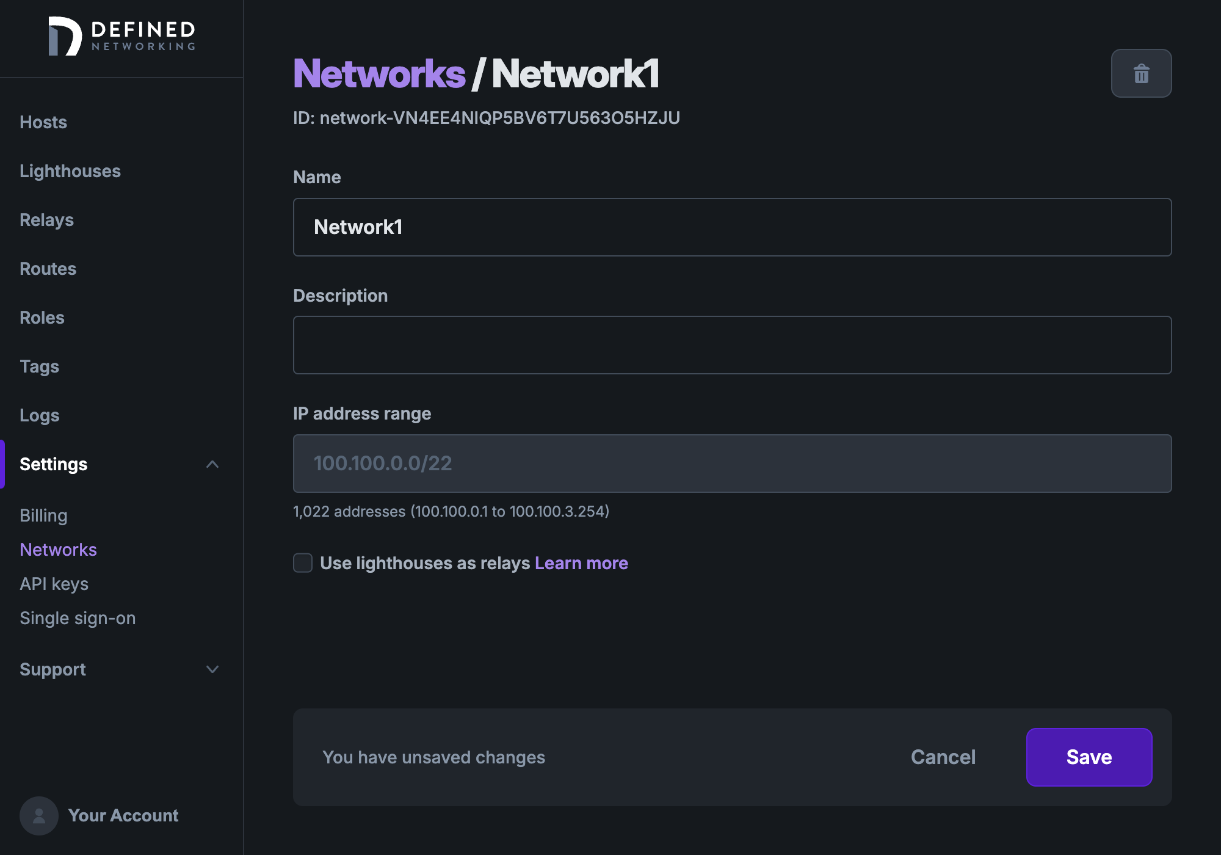This screenshot has width=1221, height=855.
Task: Navigate to Tags section icon
Action: point(39,366)
